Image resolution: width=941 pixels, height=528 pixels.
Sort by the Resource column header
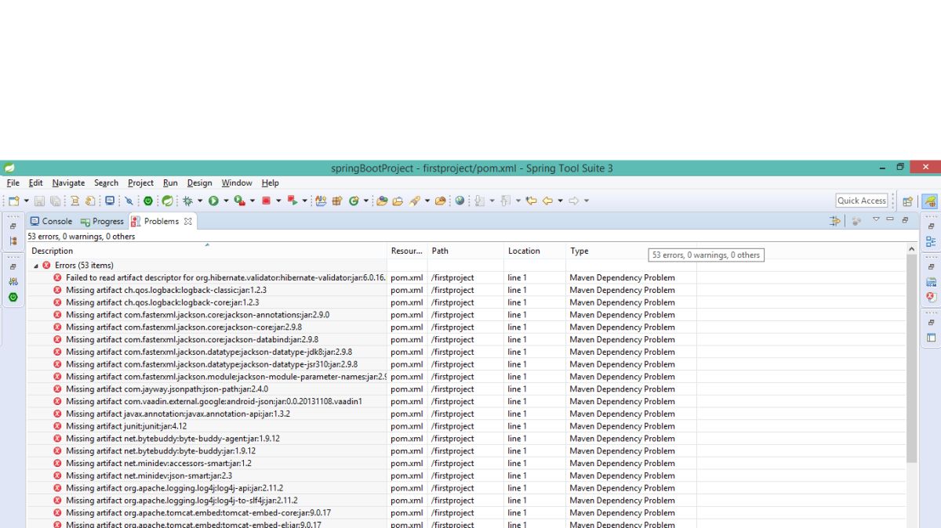[x=408, y=251]
